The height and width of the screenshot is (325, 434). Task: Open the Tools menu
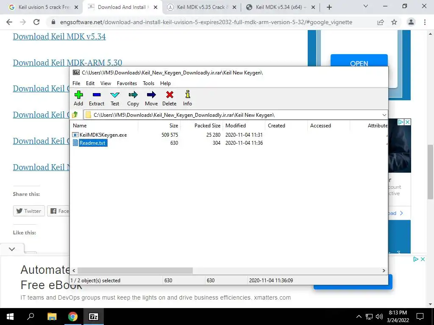click(x=148, y=83)
